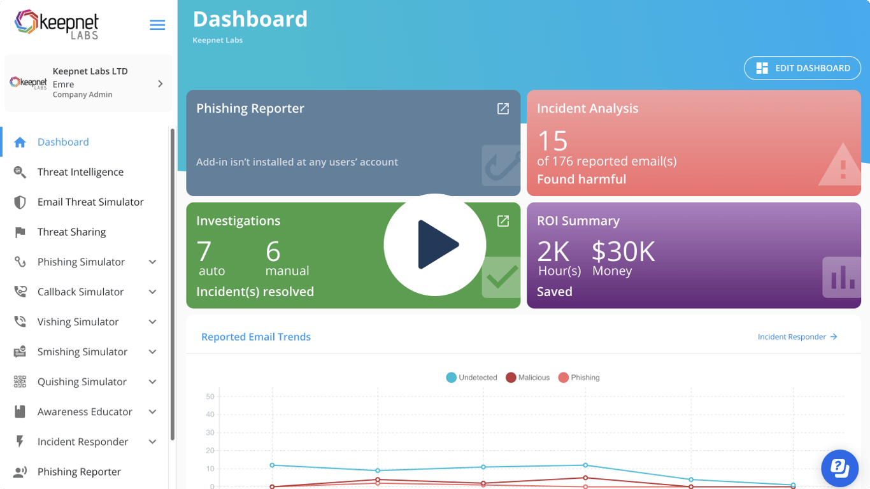This screenshot has width=870, height=489.
Task: Open the Threat Intelligence section
Action: (80, 172)
